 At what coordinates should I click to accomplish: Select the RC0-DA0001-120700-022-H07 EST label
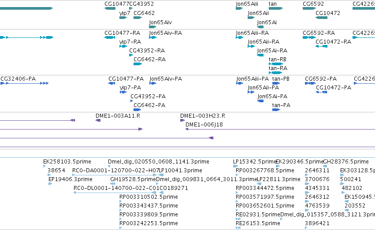116,171
